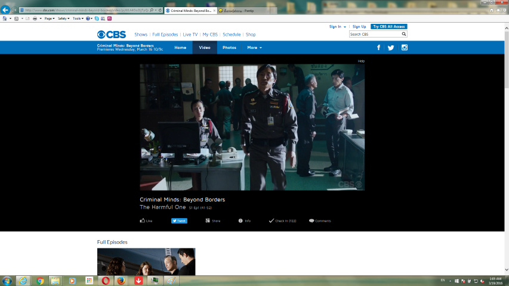Open IE settings gear icon
The height and width of the screenshot is (286, 509).
click(x=504, y=10)
